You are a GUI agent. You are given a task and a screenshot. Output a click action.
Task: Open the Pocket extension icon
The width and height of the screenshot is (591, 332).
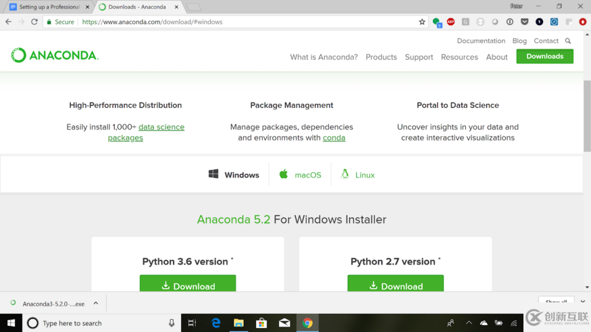(524, 22)
